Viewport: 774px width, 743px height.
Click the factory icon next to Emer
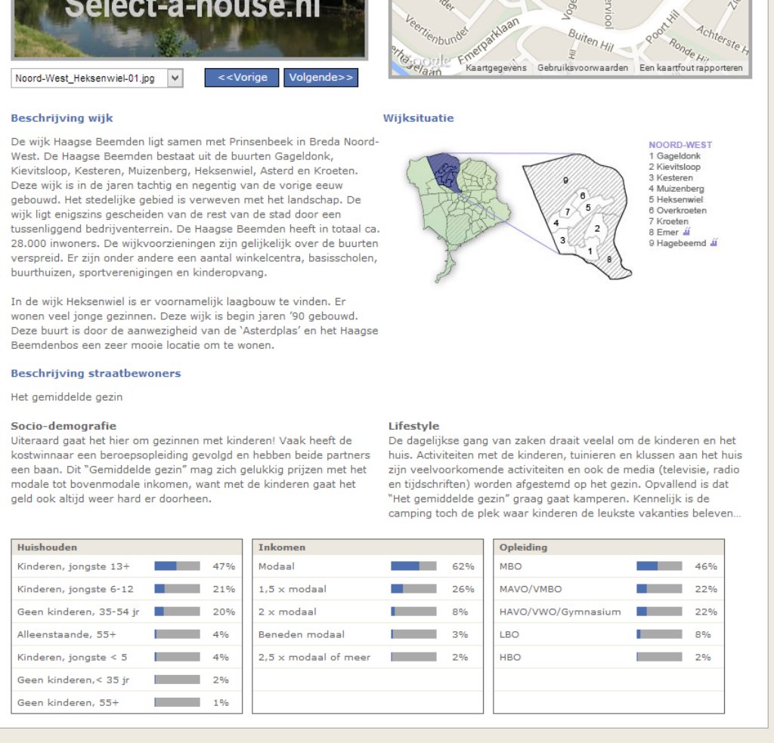686,233
